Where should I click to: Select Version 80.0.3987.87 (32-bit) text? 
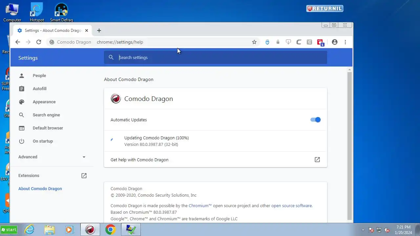tap(151, 145)
